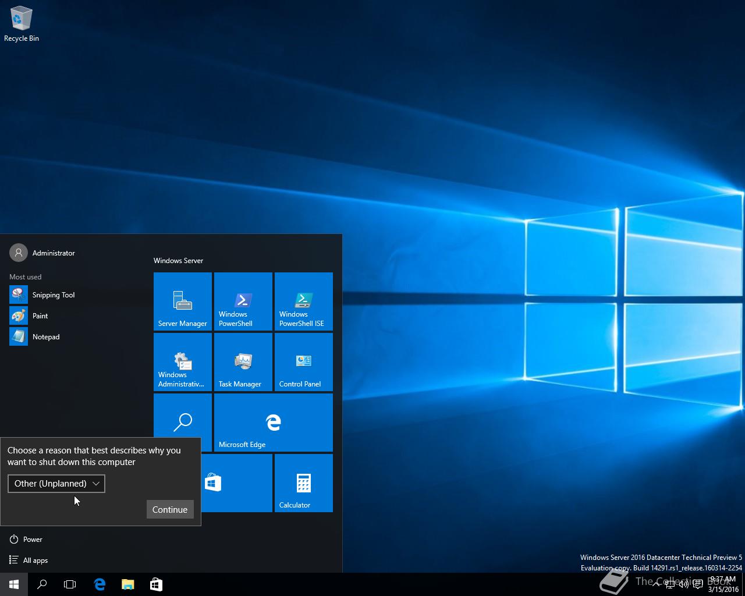Open the Calculator tile

pos(304,483)
